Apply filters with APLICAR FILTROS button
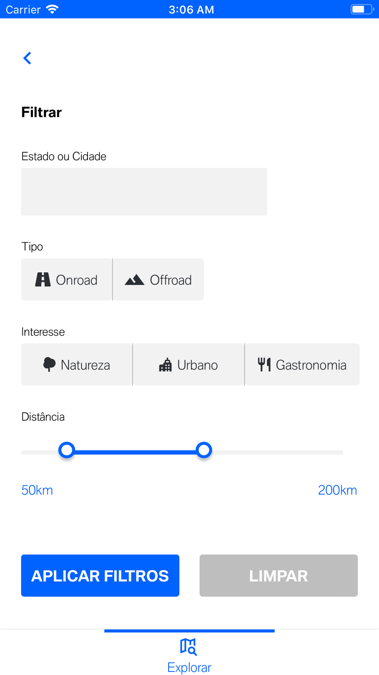This screenshot has width=379, height=675. click(x=100, y=576)
